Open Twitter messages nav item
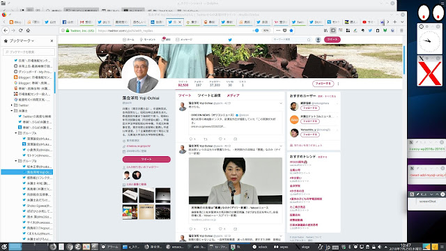The width and height of the screenshot is (446, 251). (184, 40)
